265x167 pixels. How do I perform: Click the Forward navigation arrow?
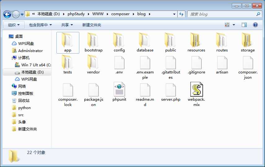point(16,14)
